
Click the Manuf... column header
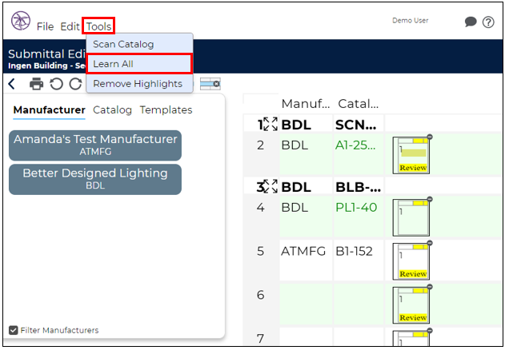coord(305,104)
